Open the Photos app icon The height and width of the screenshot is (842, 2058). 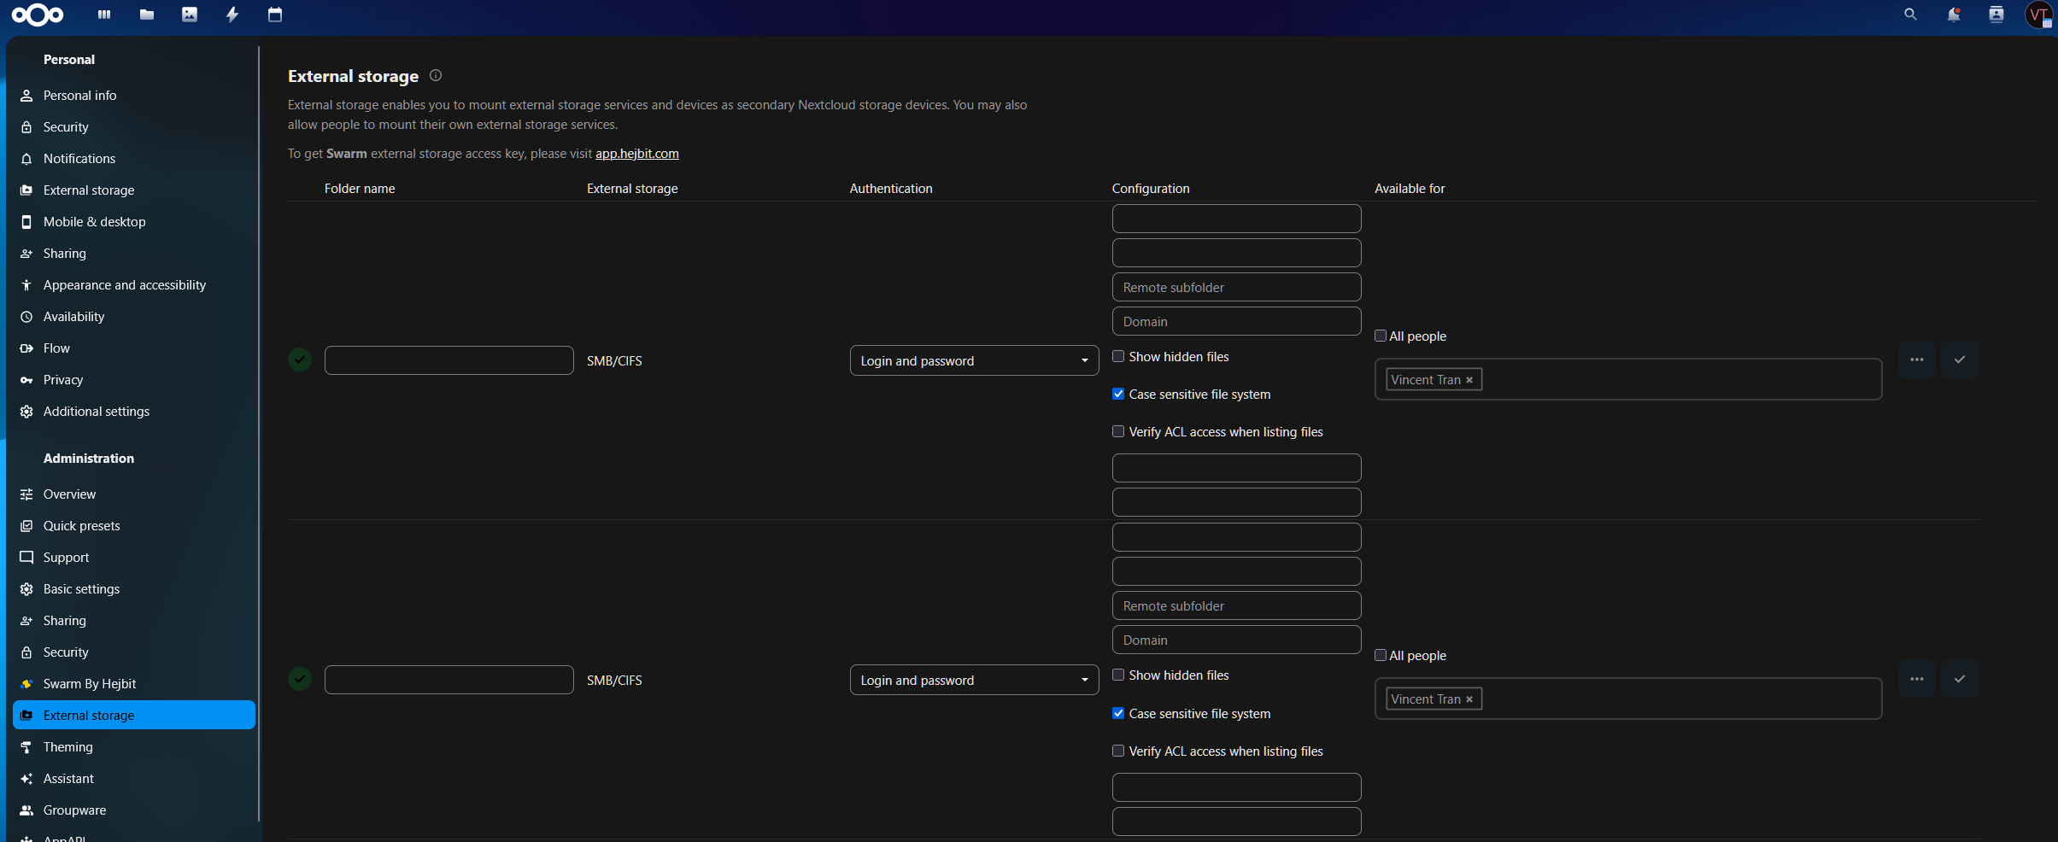click(x=189, y=15)
